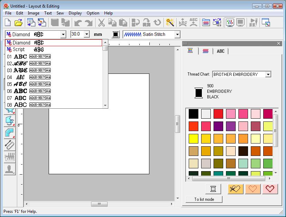Choose the Script monogram font
286x217 pixels.
54,49
